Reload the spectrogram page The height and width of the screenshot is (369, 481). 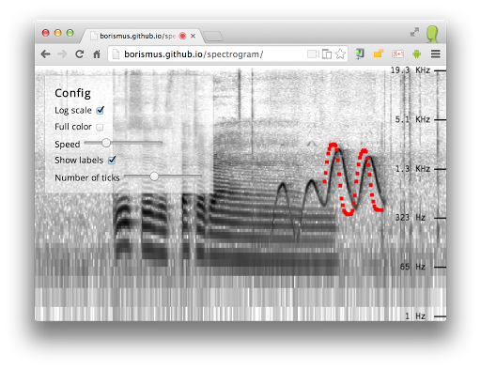80,54
